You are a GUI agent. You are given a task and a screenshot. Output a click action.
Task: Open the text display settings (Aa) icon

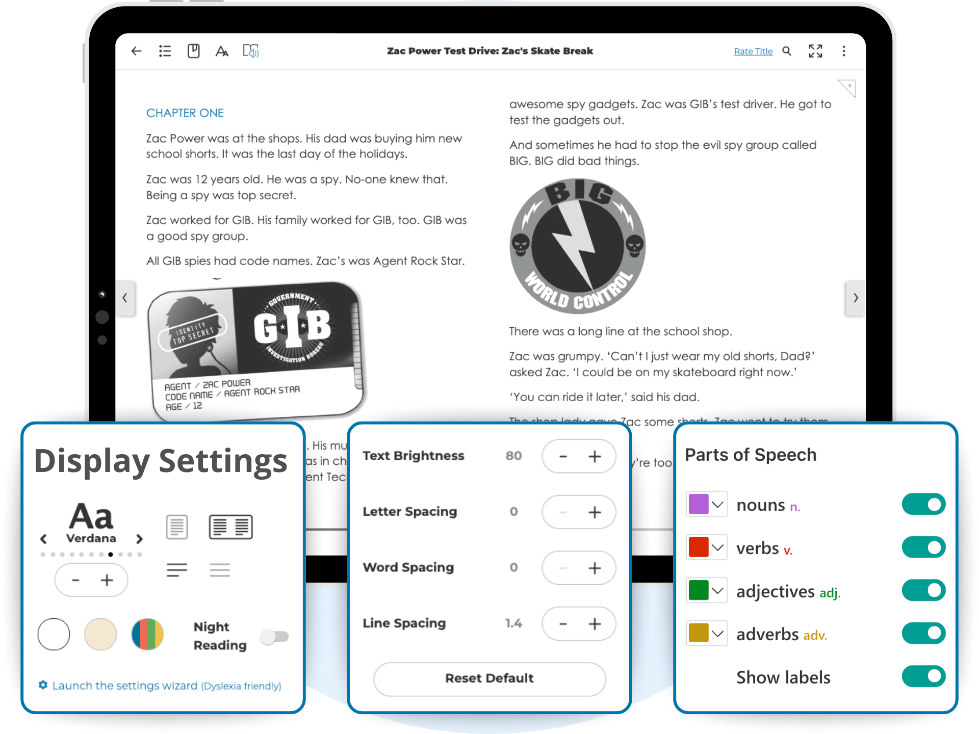click(222, 51)
